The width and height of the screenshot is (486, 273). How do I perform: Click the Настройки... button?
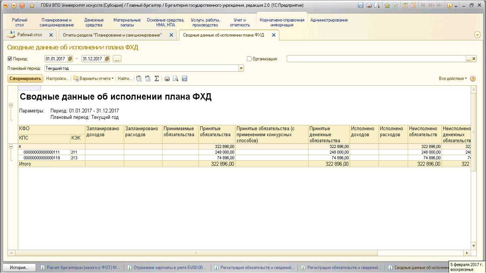click(x=57, y=78)
